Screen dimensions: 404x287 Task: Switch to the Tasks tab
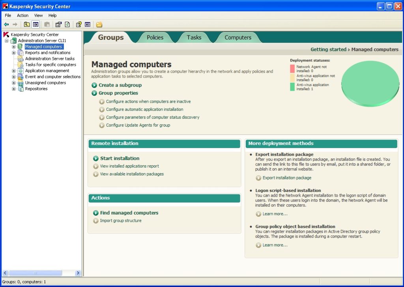click(194, 37)
